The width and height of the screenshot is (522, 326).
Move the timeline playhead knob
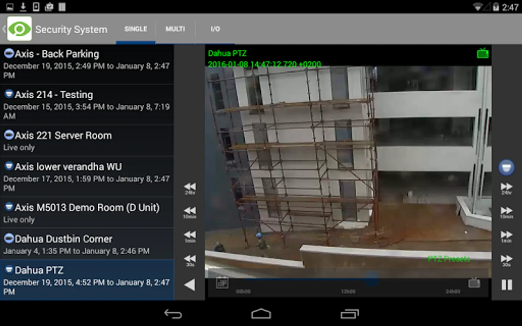[x=372, y=279]
